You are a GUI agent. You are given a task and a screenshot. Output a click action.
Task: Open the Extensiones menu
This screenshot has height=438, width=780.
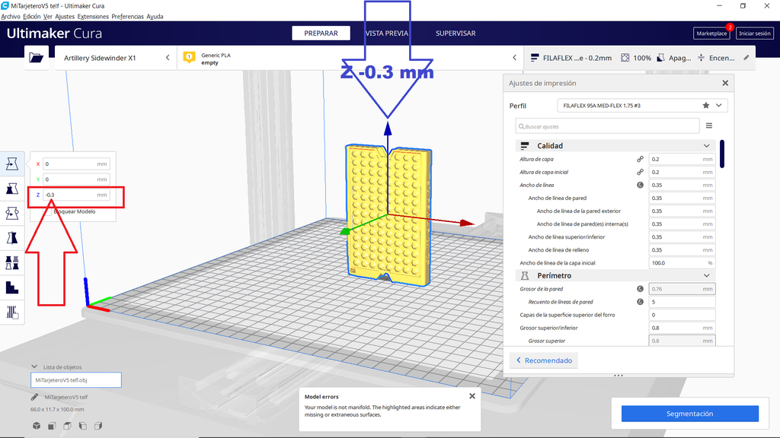point(93,16)
